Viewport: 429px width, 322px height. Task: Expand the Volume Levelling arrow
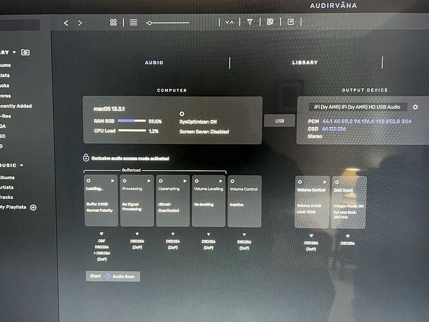221,181
